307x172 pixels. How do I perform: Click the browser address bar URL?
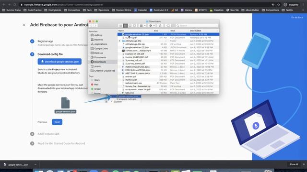pos(63,4)
